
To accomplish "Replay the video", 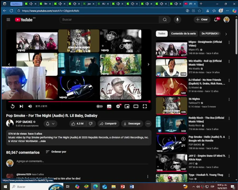I will [13, 106].
